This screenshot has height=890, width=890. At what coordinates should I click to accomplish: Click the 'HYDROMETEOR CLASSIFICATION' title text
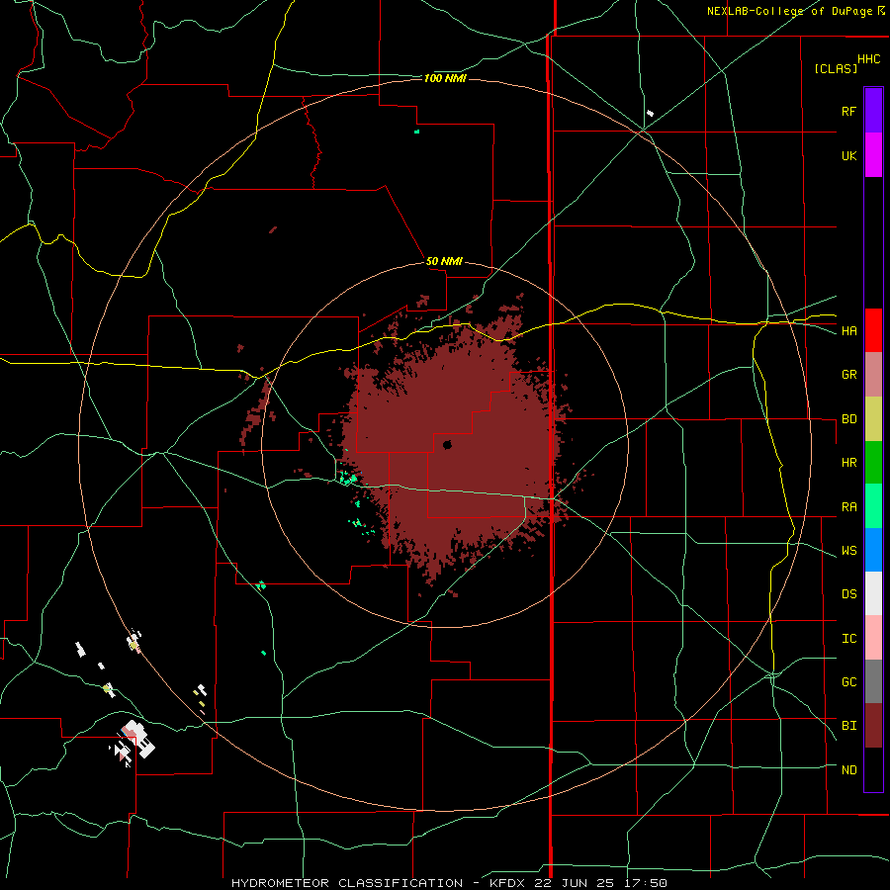click(x=347, y=883)
